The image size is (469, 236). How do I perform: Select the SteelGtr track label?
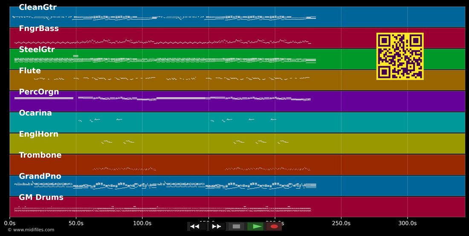point(37,49)
